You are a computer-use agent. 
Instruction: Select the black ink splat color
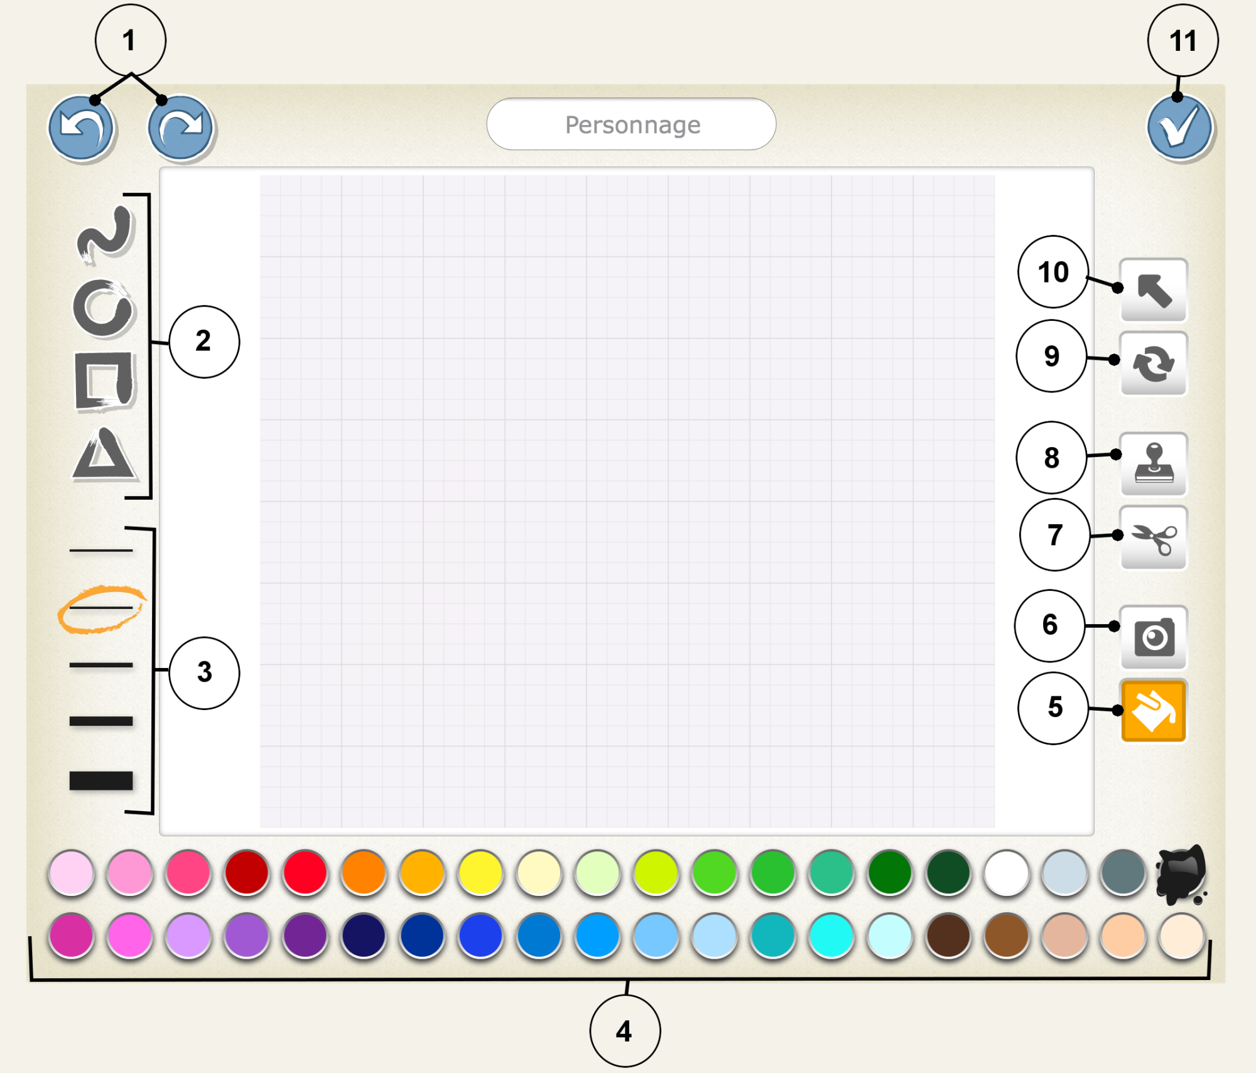1181,874
